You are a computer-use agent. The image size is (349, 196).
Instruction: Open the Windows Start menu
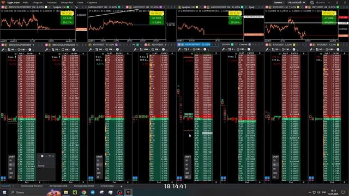click(4, 192)
